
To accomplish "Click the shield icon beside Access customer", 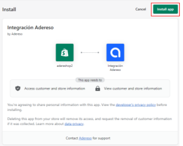I will (x=18, y=88).
